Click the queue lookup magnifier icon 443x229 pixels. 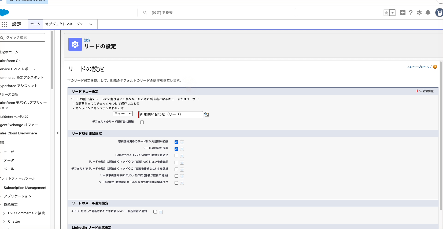[206, 114]
